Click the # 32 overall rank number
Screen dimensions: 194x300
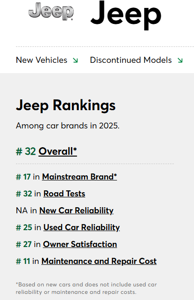click(x=26, y=151)
